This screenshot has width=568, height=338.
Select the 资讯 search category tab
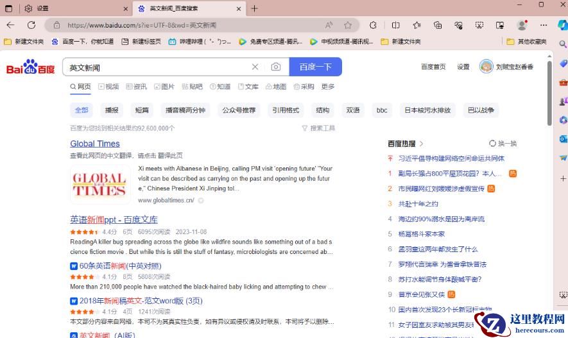[x=137, y=87]
